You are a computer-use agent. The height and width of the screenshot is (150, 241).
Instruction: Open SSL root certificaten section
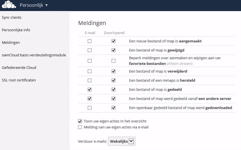point(19,80)
